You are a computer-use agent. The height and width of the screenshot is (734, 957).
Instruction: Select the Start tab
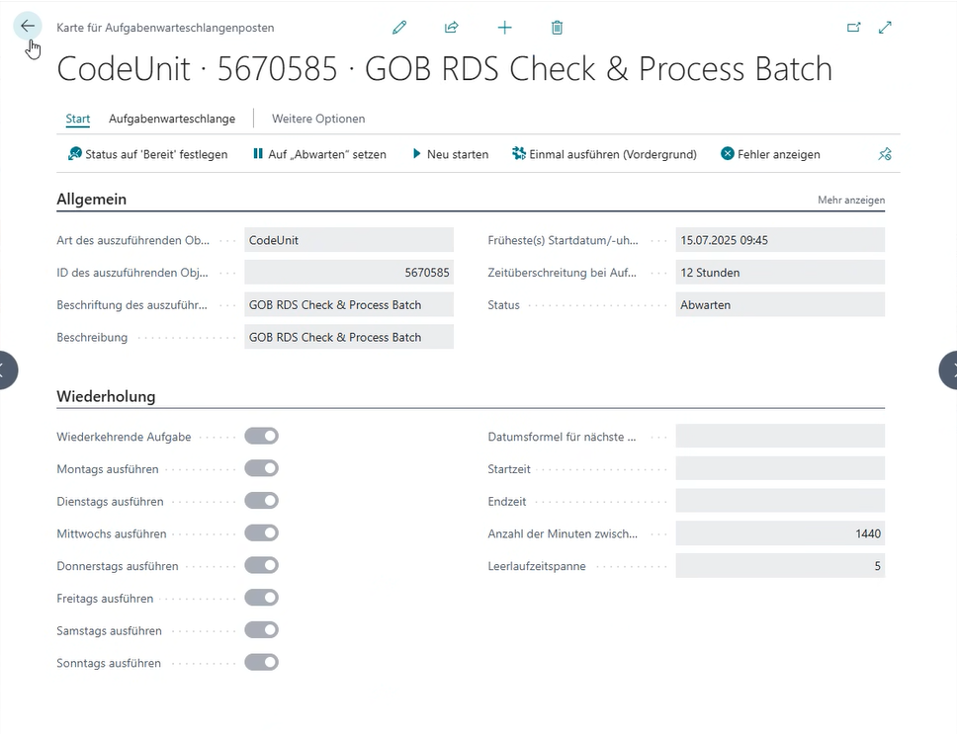pyautogui.click(x=78, y=119)
